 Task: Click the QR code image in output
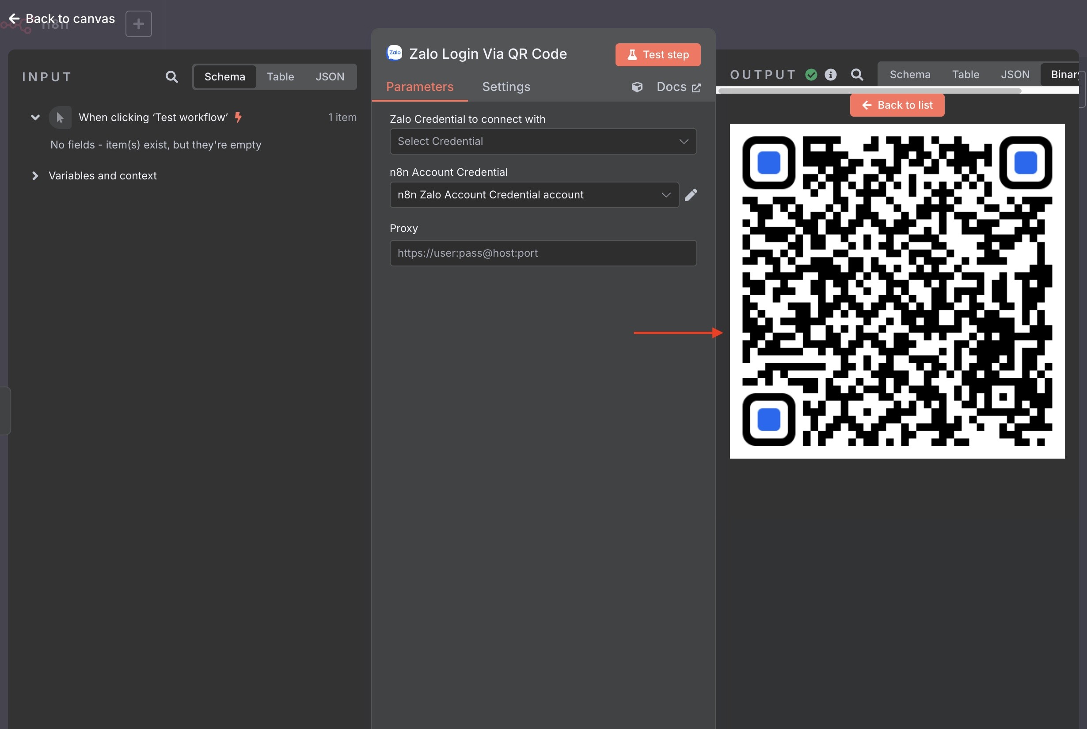pos(897,291)
